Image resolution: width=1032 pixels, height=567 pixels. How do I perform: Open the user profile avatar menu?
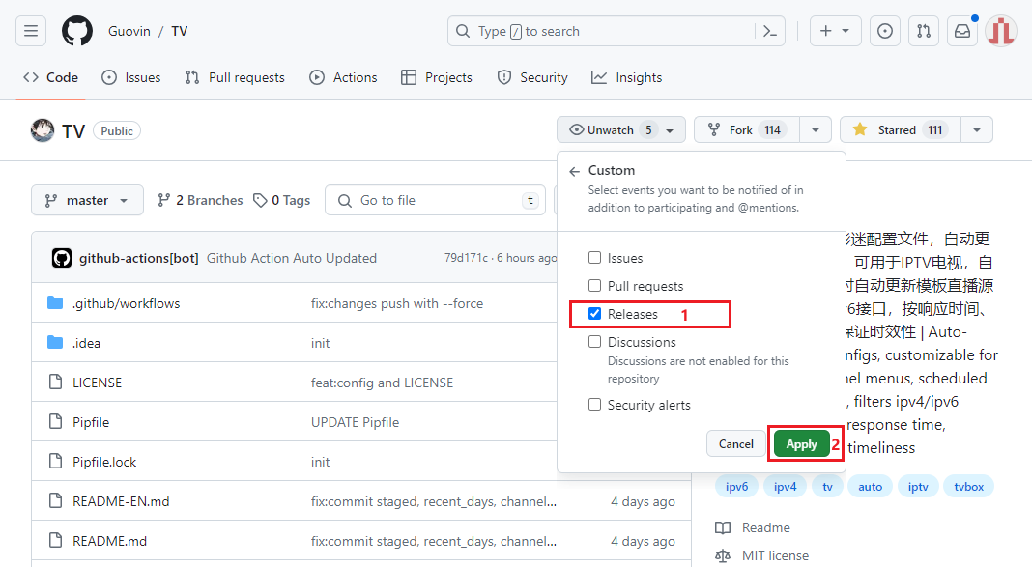[1001, 31]
